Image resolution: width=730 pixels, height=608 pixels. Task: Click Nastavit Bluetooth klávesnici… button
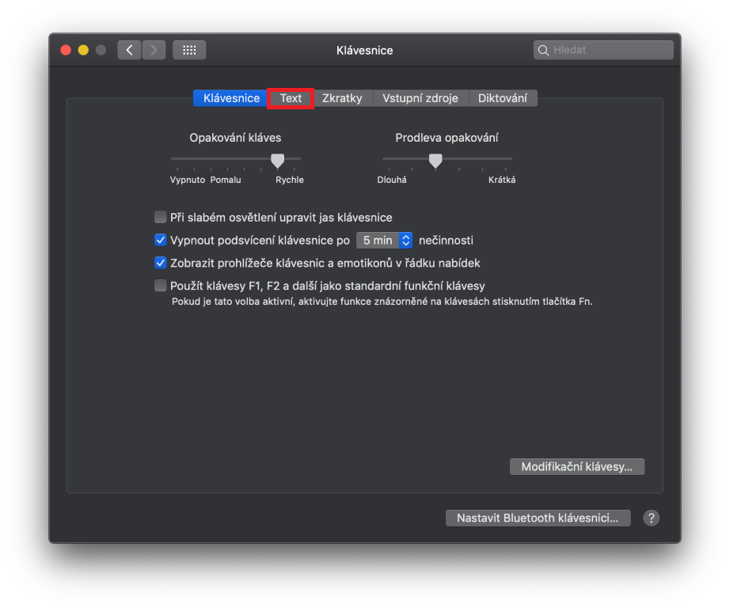(538, 518)
